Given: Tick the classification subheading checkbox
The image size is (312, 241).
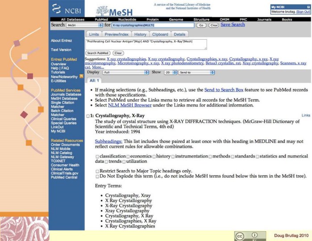Looking at the screenshot, I should coord(97,157).
